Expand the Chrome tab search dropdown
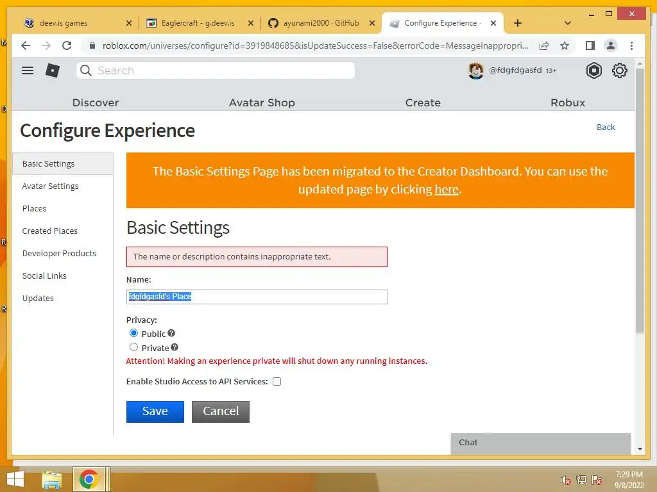657x492 pixels. (x=567, y=23)
